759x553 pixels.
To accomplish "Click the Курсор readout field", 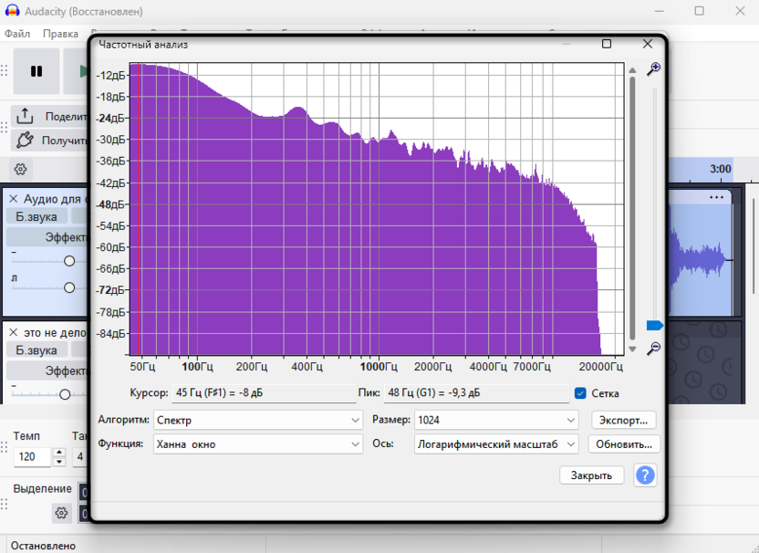I will coord(264,392).
